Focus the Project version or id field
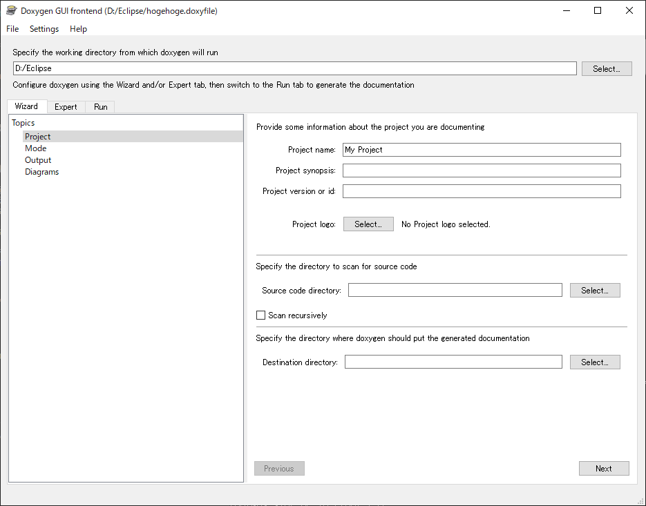The image size is (646, 506). click(x=482, y=191)
